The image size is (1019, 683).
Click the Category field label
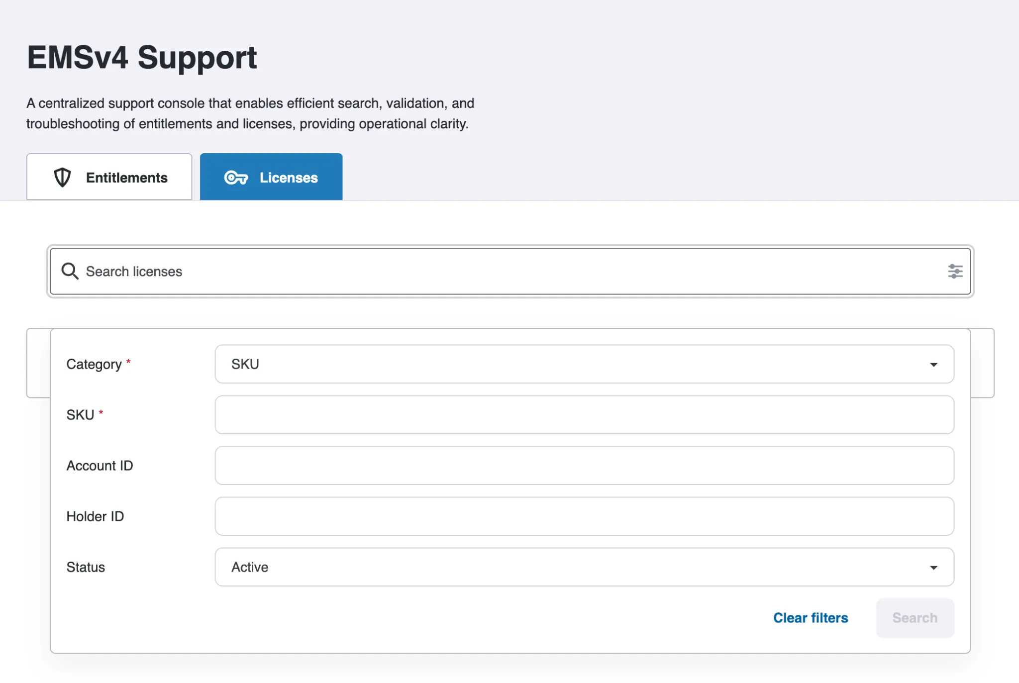pyautogui.click(x=94, y=364)
